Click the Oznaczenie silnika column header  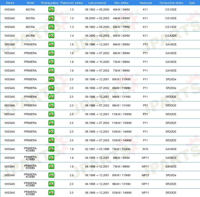[x=171, y=3]
